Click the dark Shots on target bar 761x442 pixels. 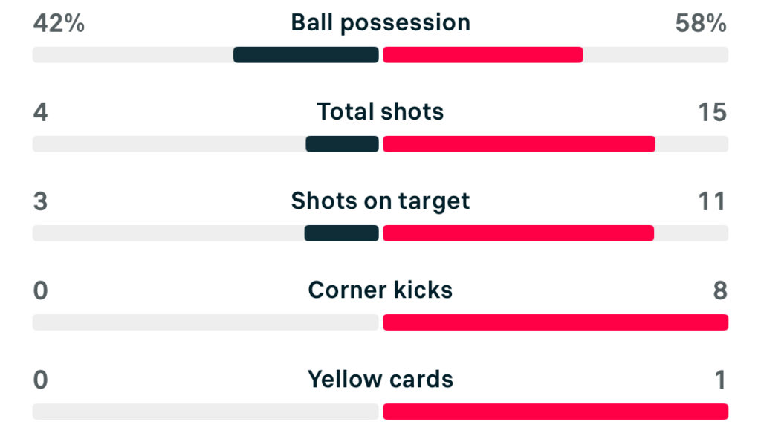pyautogui.click(x=341, y=233)
